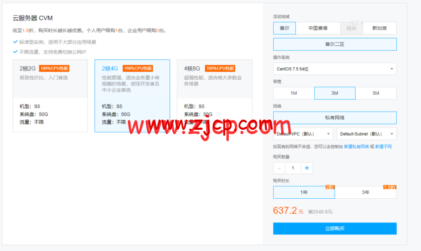The image size is (421, 251).
Task: Open the CentOS 7.5 64位 operating system dropdown
Action: [335, 69]
